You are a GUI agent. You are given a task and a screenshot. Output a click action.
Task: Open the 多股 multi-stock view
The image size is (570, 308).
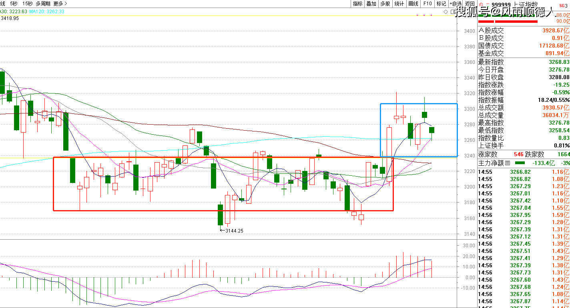[x=385, y=4]
